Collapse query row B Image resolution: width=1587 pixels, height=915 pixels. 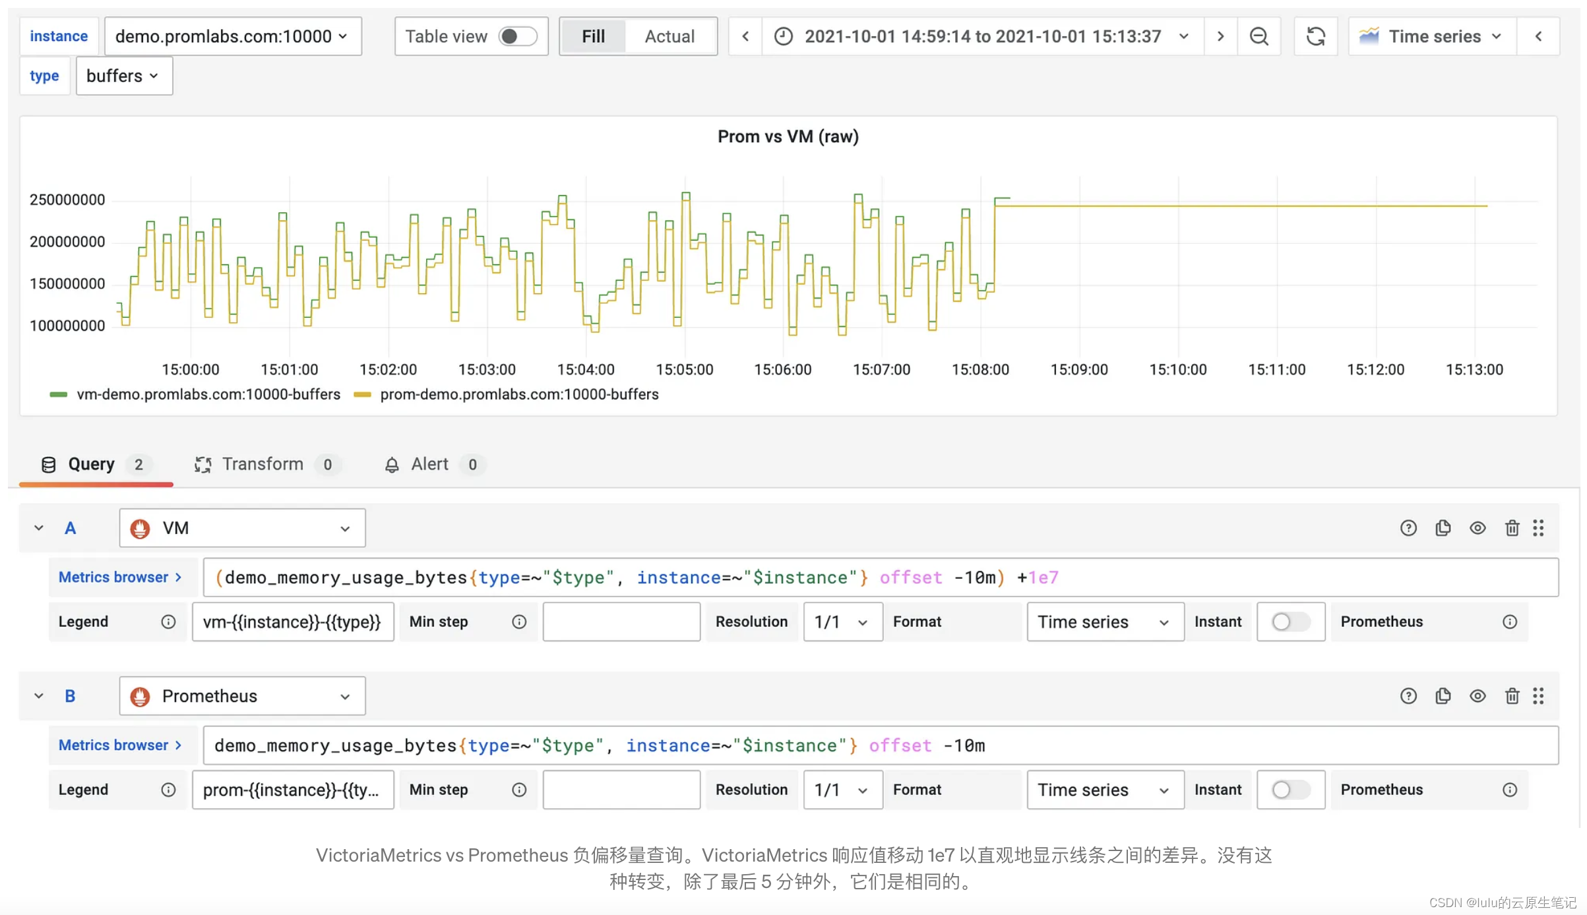(x=39, y=696)
